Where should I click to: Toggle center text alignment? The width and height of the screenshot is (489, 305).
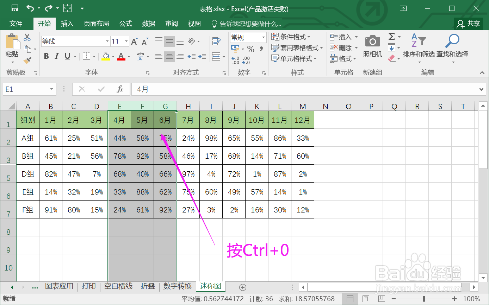(169, 57)
